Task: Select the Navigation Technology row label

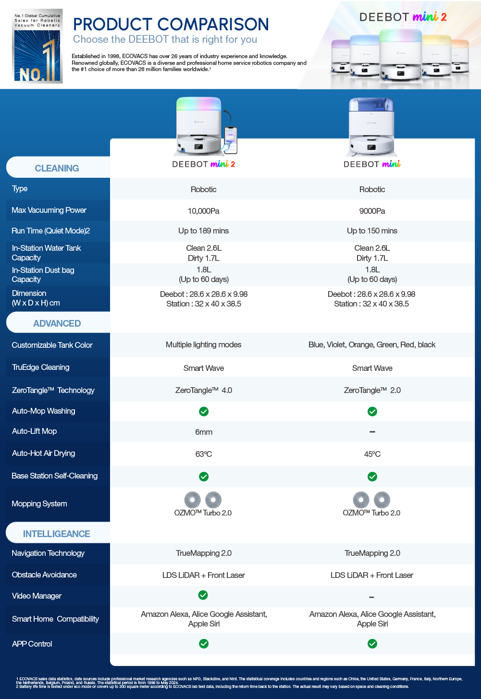Action: coord(48,553)
